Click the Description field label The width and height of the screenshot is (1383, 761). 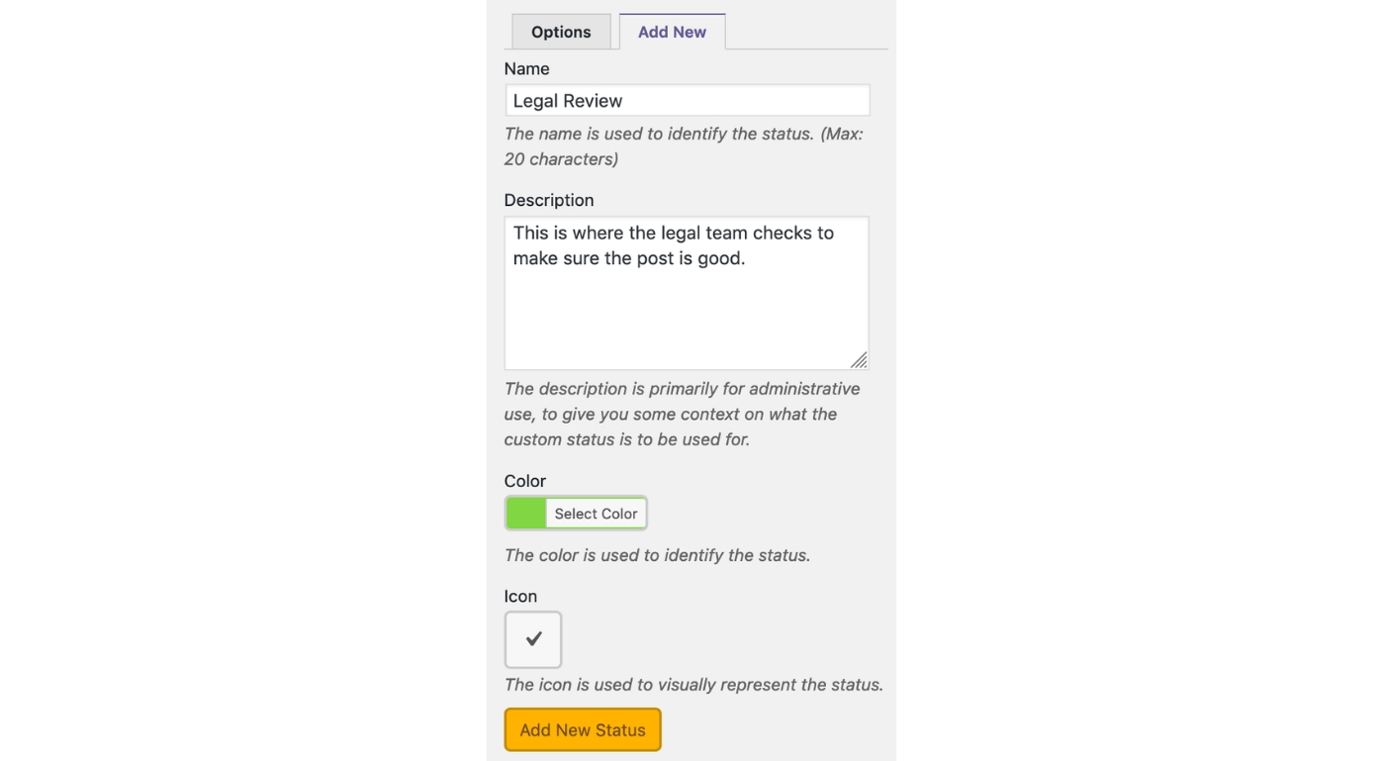[549, 200]
